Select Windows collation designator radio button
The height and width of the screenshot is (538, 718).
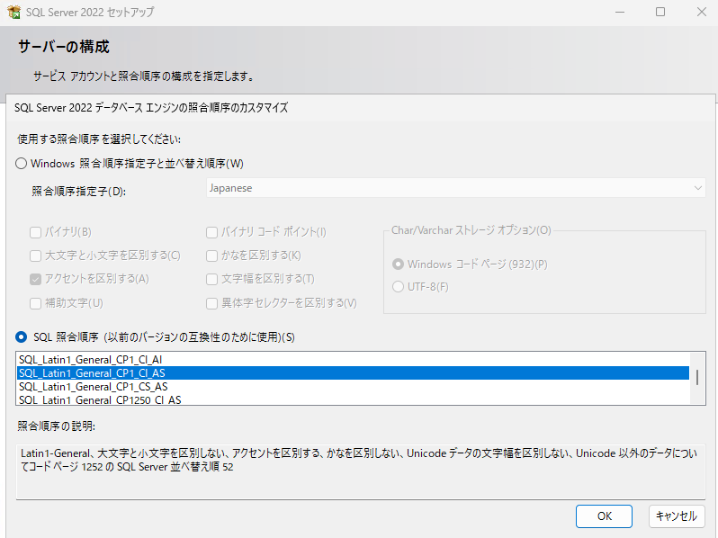point(21,164)
